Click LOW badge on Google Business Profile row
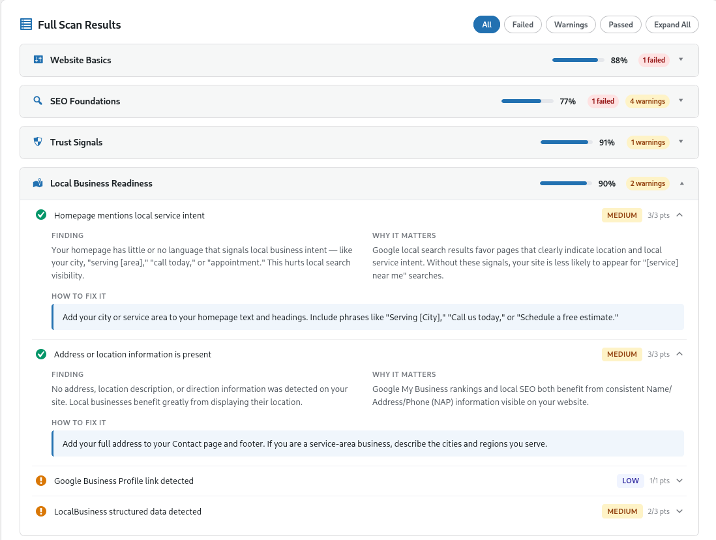Viewport: 716px width, 540px height. point(631,481)
